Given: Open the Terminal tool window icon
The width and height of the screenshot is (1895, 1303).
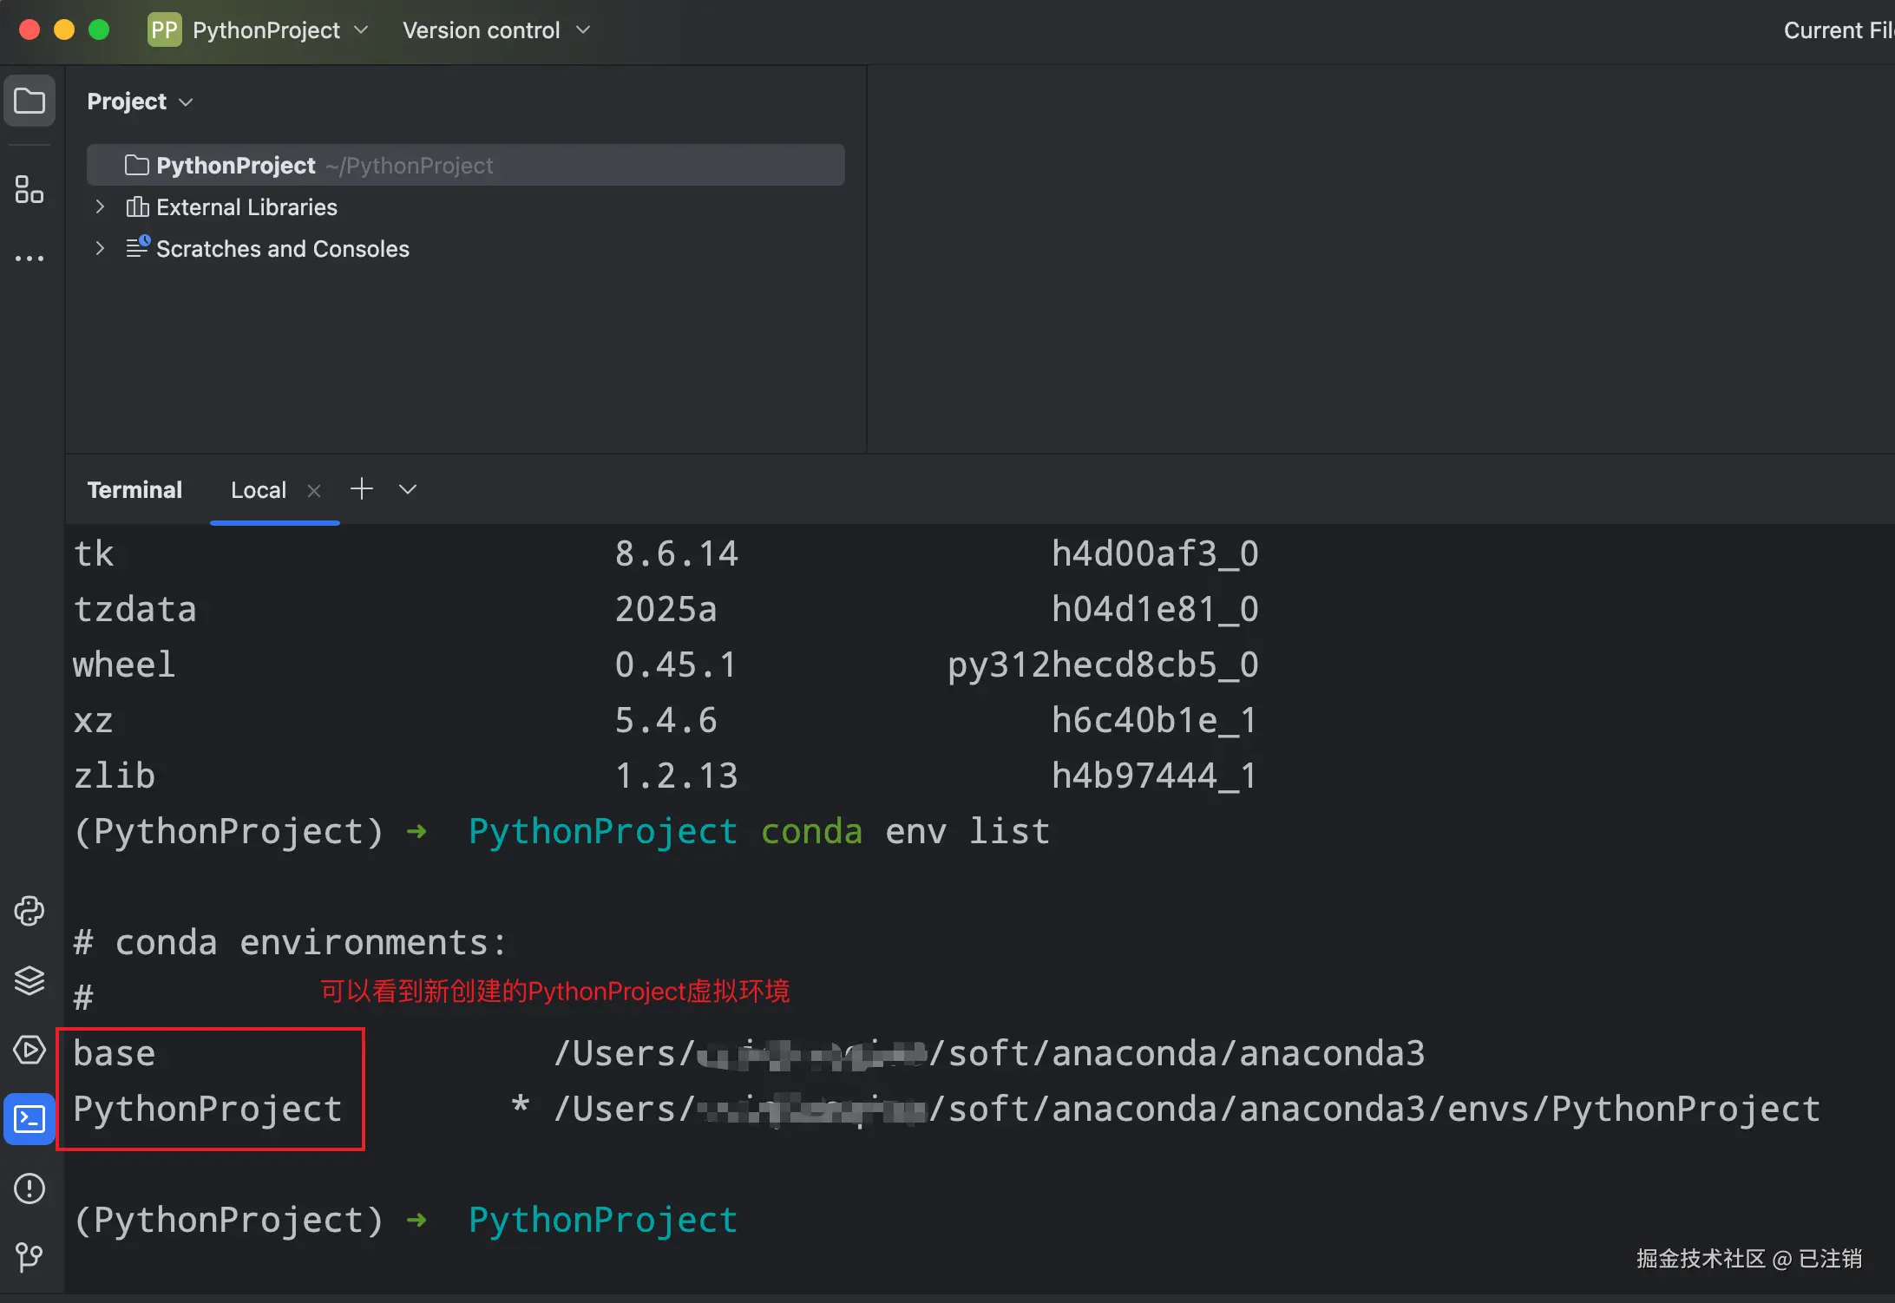Looking at the screenshot, I should point(30,1119).
